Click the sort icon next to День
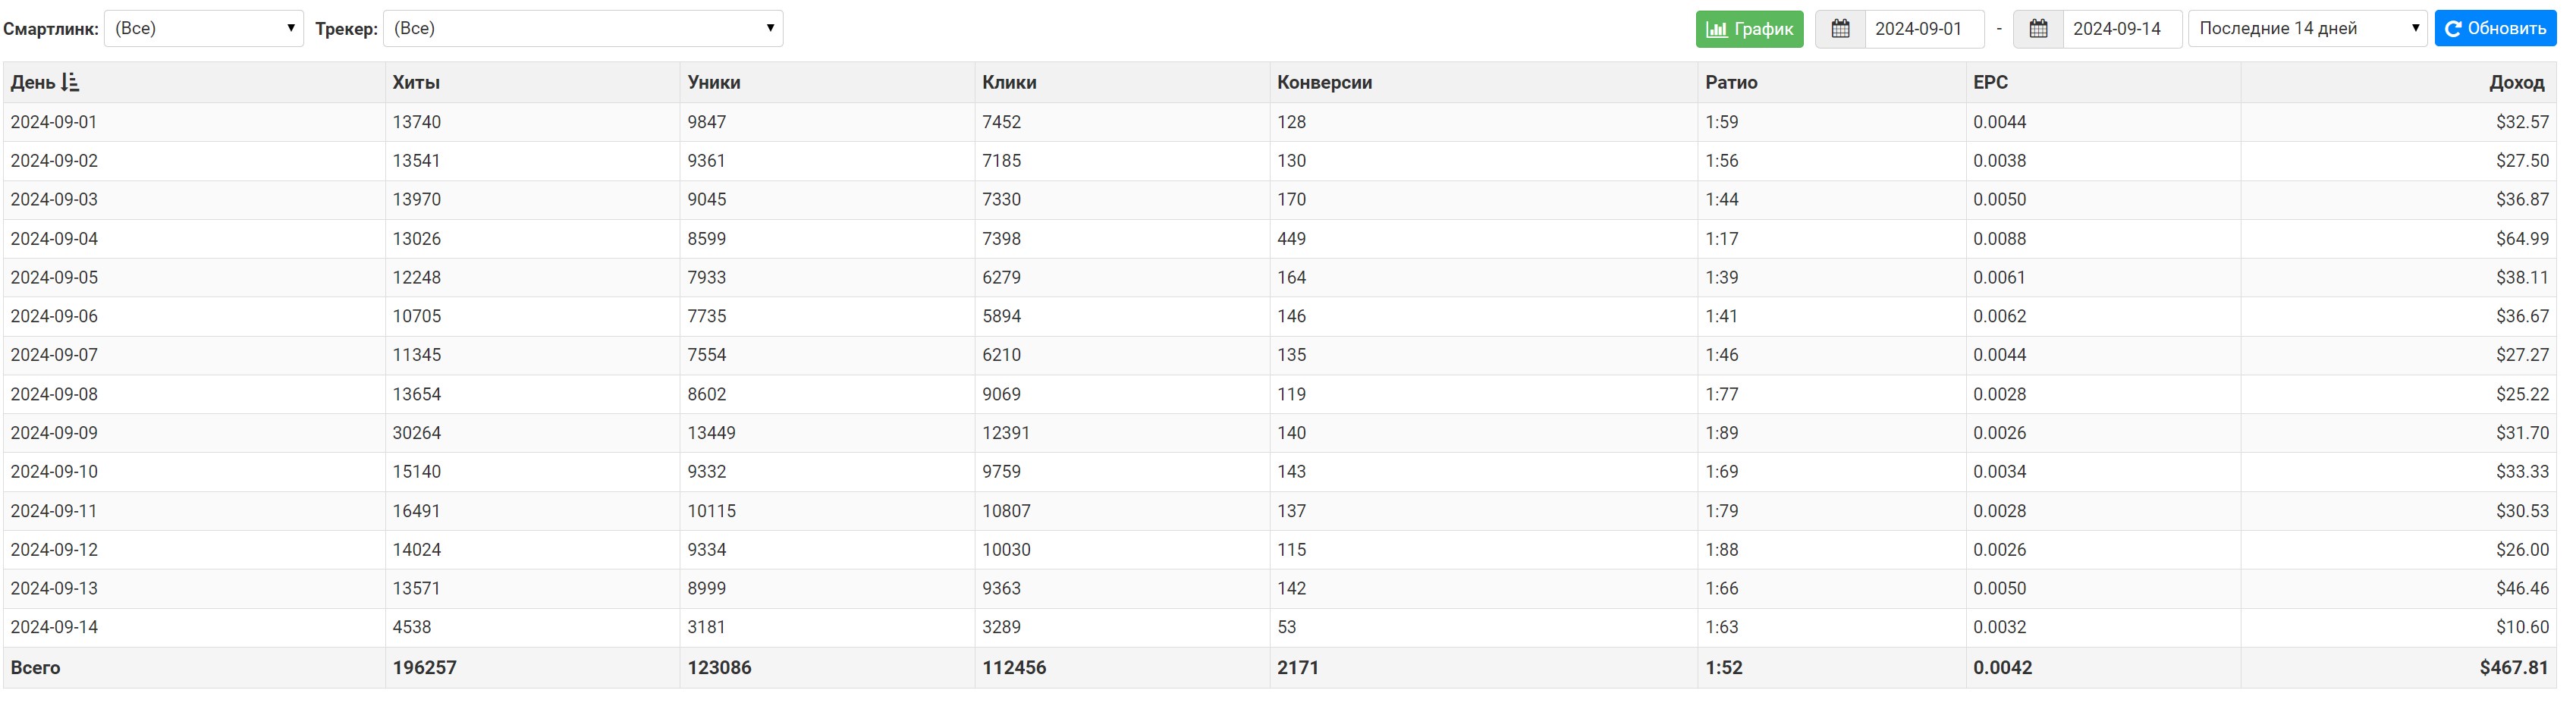This screenshot has width=2576, height=709. (x=70, y=83)
